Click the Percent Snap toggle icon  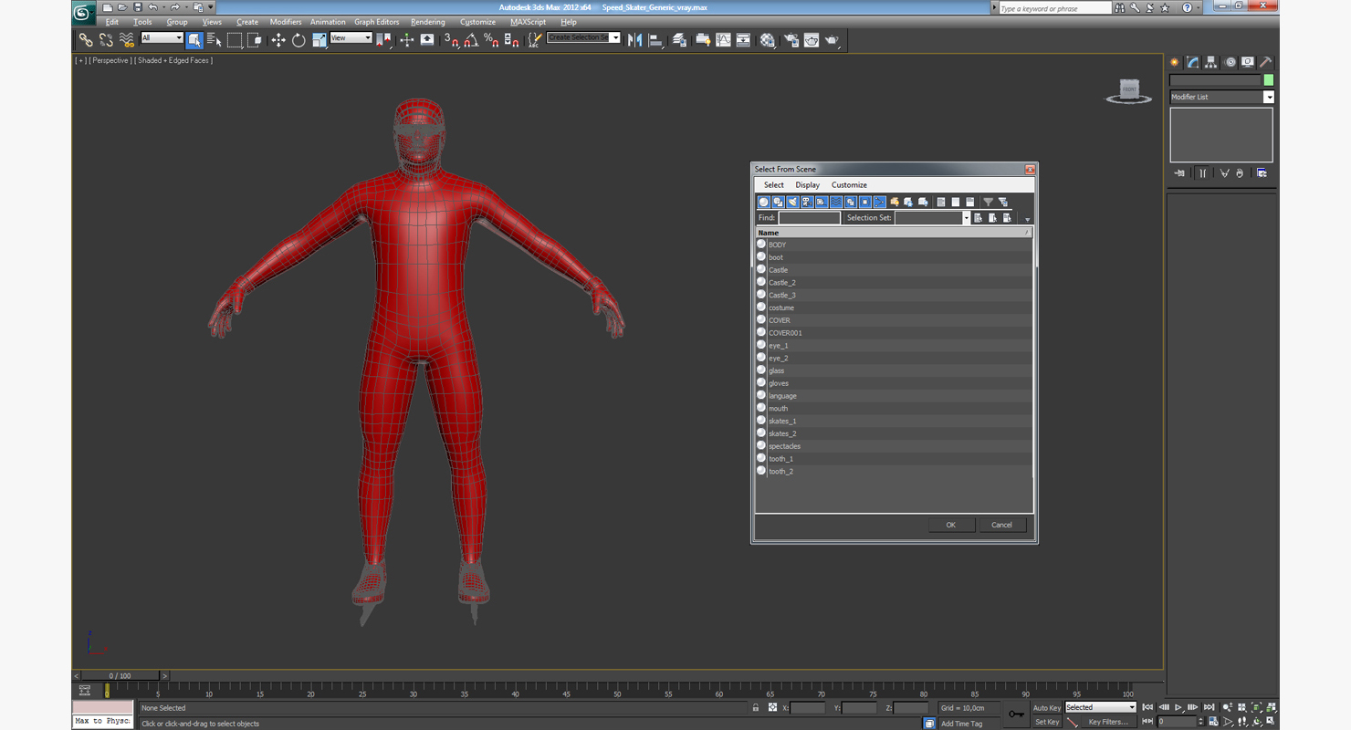click(x=491, y=39)
